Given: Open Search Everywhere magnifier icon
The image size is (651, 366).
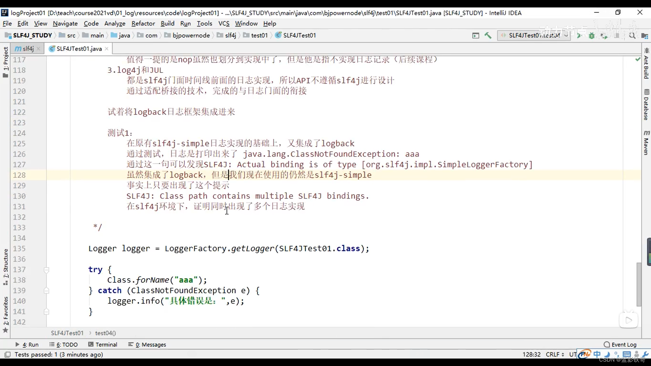Looking at the screenshot, I should coord(632,35).
